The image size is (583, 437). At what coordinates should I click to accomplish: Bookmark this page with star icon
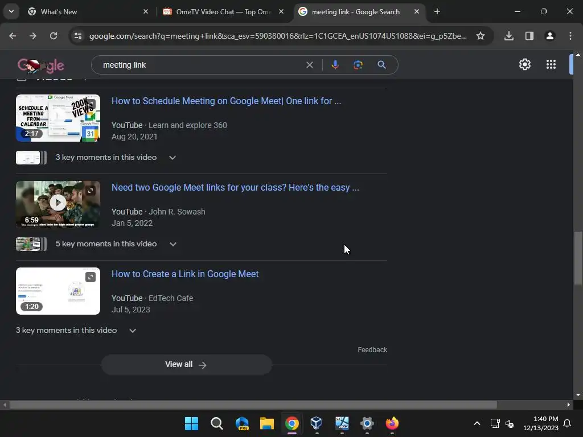481,36
